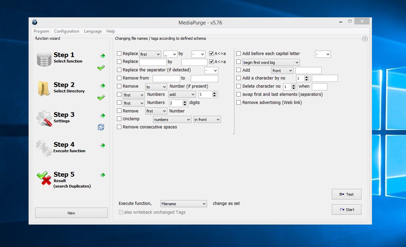The image size is (406, 247).
Task: Enable Remove consecutive spaces checkbox
Action: coord(119,127)
